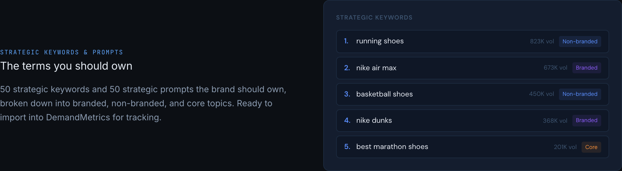Image resolution: width=622 pixels, height=171 pixels.
Task: Select the "nike dunks" keyword
Action: 374,120
